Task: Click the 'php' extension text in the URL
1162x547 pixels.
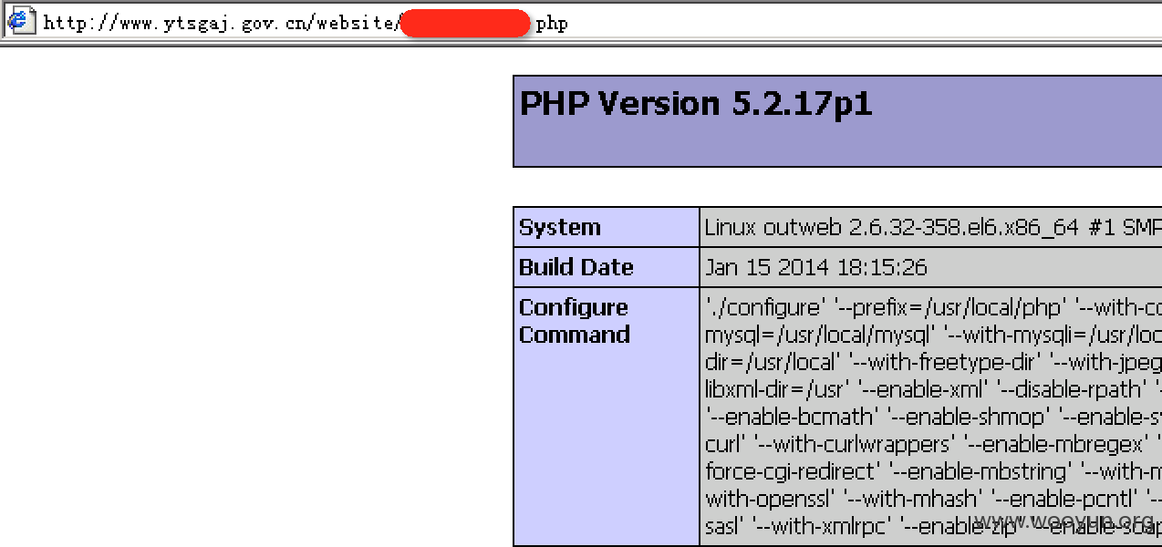Action: [552, 24]
